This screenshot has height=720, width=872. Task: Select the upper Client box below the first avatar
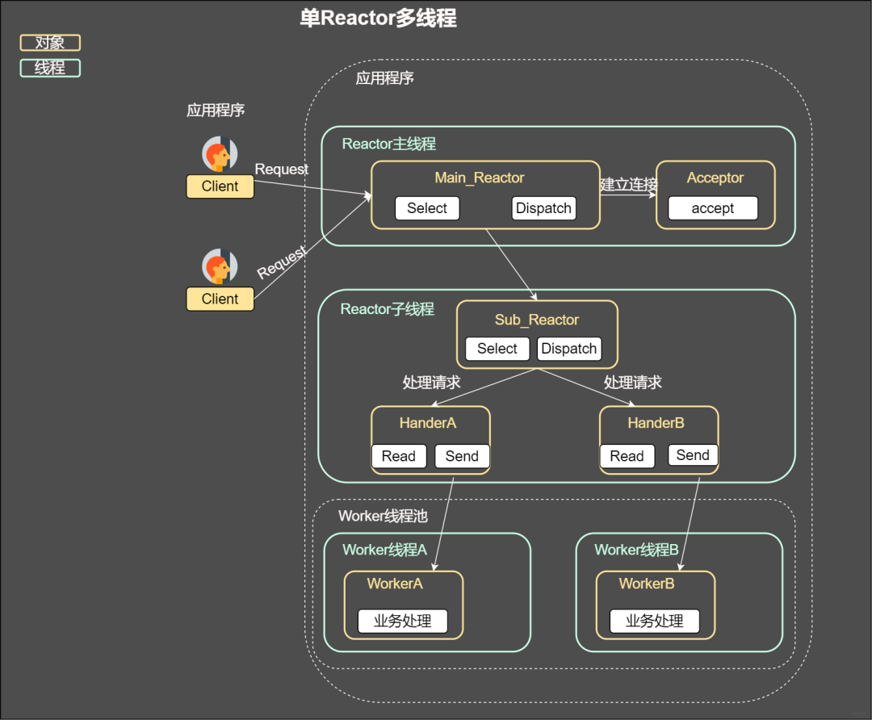click(220, 186)
